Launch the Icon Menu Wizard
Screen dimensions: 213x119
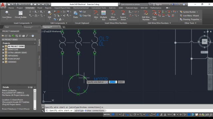(x=189, y=16)
